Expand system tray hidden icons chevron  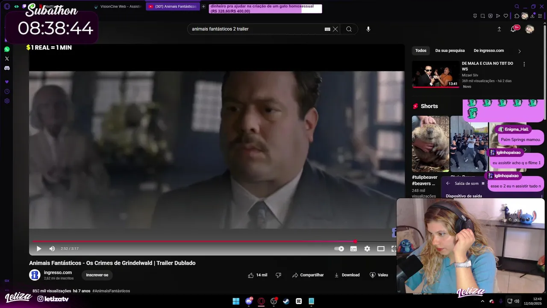coord(482,301)
